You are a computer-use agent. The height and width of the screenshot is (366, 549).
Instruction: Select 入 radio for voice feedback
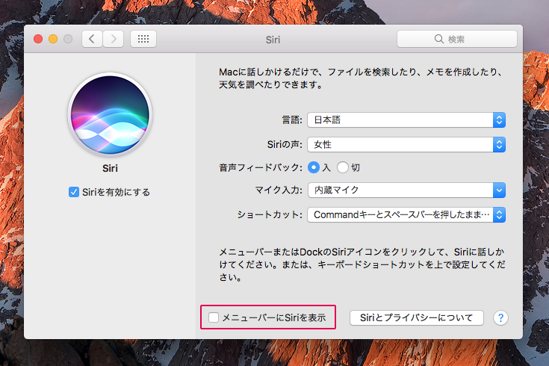click(314, 167)
